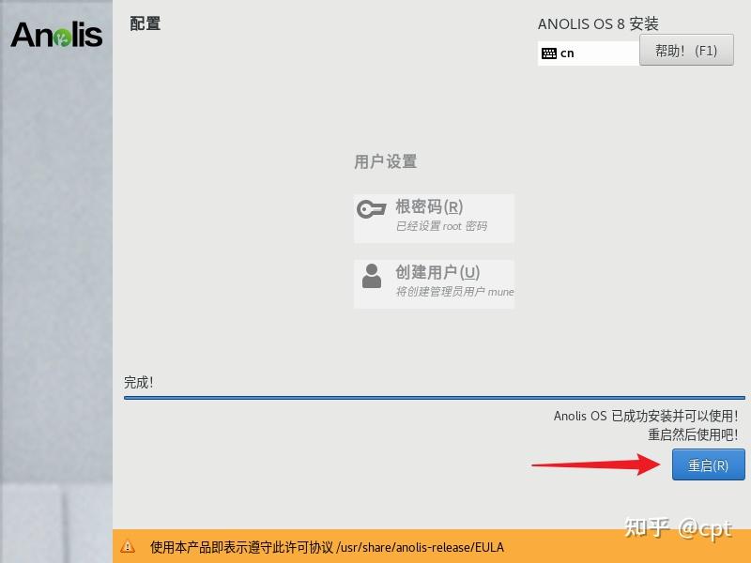751x563 pixels.
Task: Click the 配置 page title
Action: tap(146, 23)
